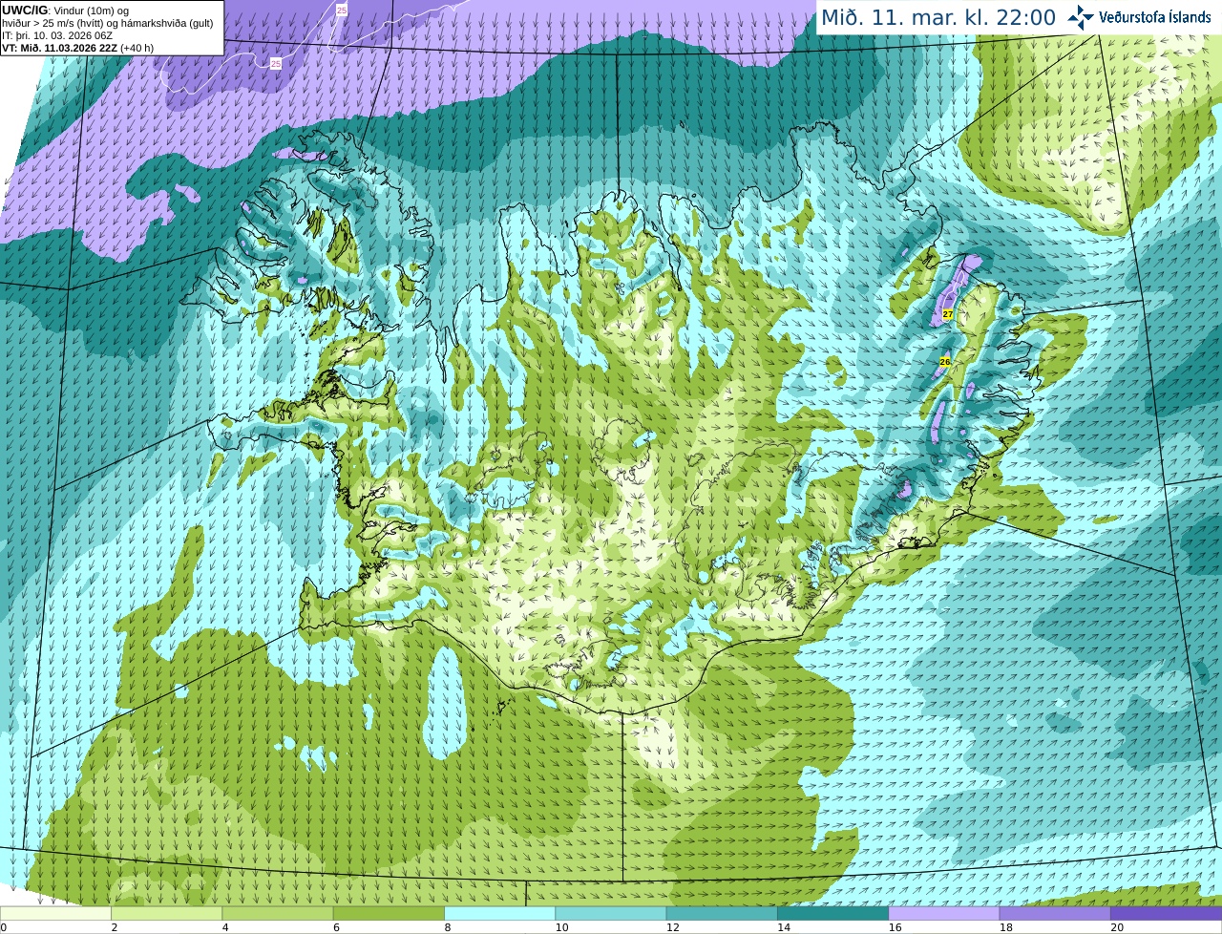Image resolution: width=1222 pixels, height=934 pixels.
Task: Click the scale value 18 under the legend
Action: [1005, 927]
